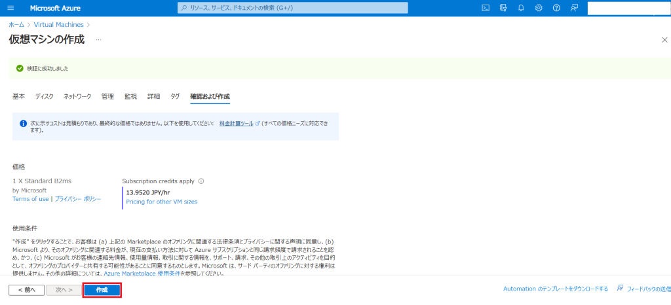This screenshot has width=671, height=305.
Task: Go to Virtual Machines breadcrumb
Action: pyautogui.click(x=58, y=25)
